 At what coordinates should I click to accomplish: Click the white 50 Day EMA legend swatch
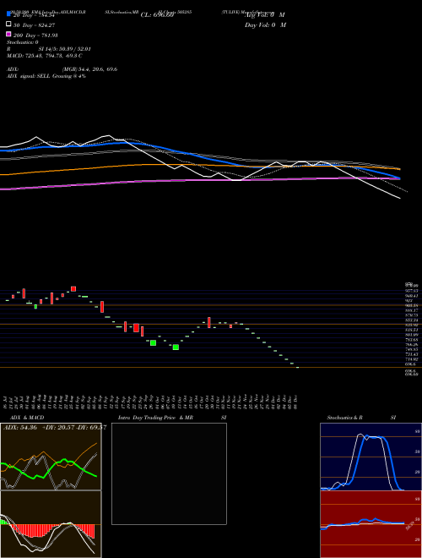(x=8, y=24)
